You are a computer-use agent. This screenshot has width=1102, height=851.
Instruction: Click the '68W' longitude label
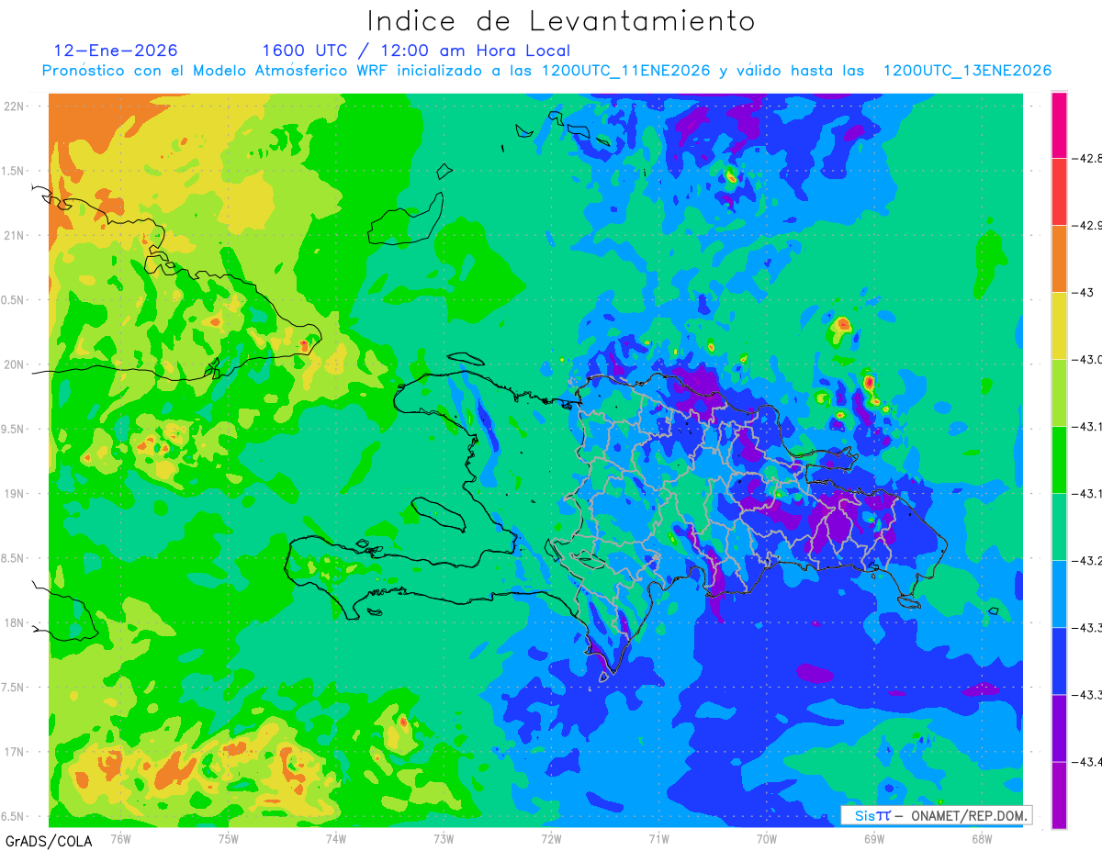[982, 838]
